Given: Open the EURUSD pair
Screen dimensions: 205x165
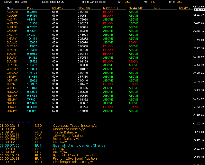Looking at the screenshot, I should coord(12,65).
